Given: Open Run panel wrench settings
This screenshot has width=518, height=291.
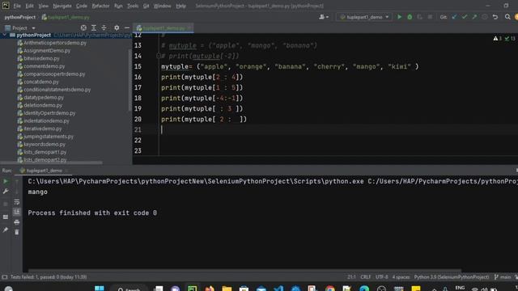Looking at the screenshot, I should [x=6, y=192].
